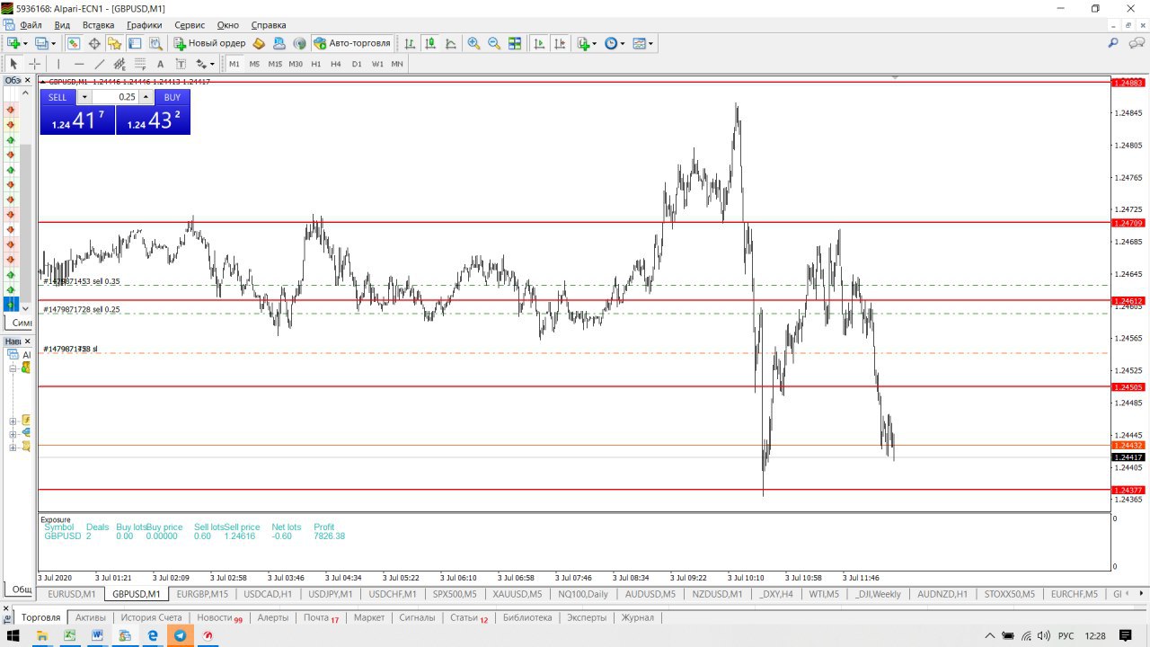Open the new chart icon
This screenshot has height=647, width=1150.
[13, 43]
